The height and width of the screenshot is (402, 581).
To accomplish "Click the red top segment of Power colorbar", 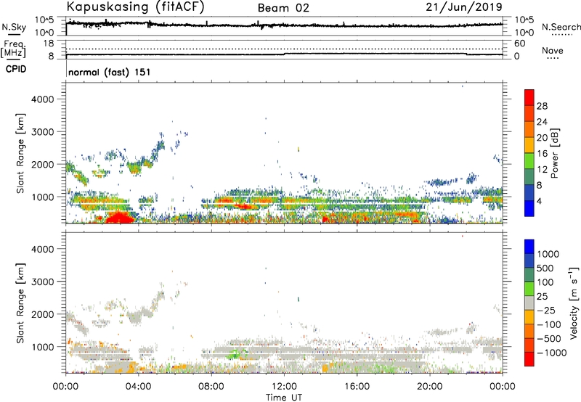I will click(x=529, y=97).
